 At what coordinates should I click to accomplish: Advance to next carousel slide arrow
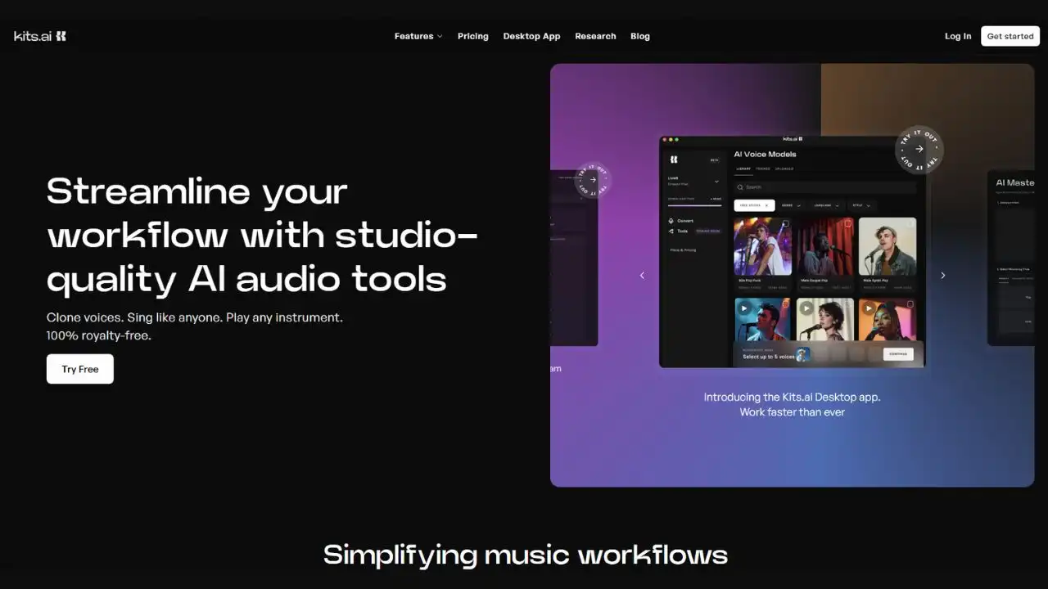coord(942,276)
